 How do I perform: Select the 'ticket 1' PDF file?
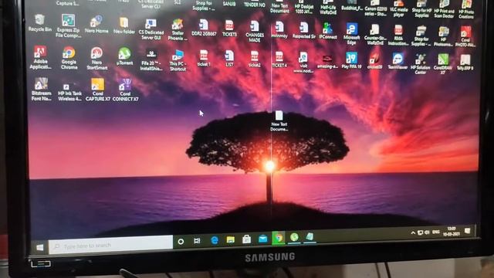(x=204, y=59)
